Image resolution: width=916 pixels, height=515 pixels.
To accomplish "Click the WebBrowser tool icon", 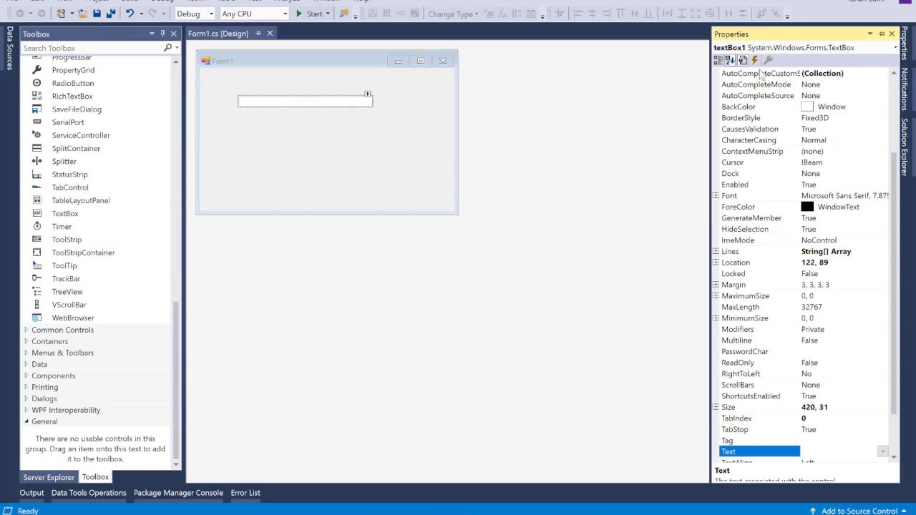I will click(x=36, y=318).
